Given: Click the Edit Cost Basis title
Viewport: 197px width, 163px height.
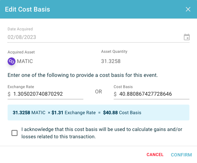Looking at the screenshot, I should pyautogui.click(x=28, y=9).
